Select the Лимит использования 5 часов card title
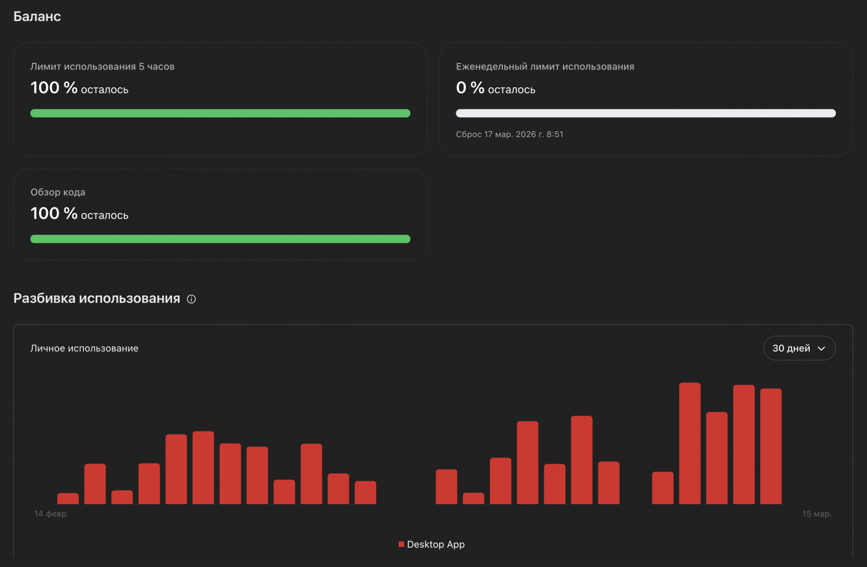867x567 pixels. (102, 67)
